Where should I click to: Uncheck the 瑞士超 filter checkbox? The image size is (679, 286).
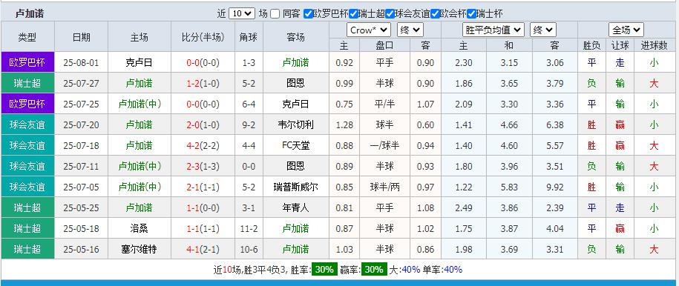tap(353, 14)
